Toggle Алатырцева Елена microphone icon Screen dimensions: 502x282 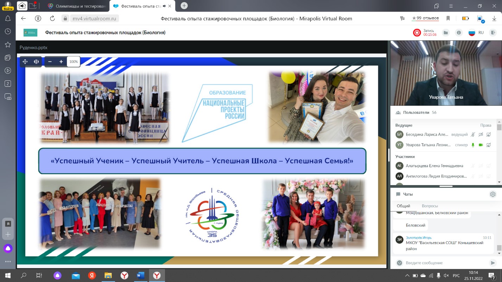[473, 166]
